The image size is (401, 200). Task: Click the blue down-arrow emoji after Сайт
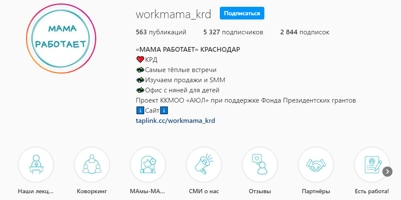tap(164, 111)
